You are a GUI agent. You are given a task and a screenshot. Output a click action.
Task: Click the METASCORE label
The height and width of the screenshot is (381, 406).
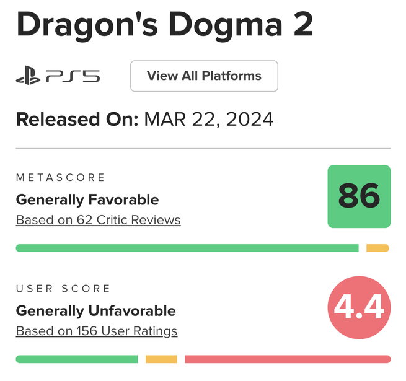click(x=61, y=178)
